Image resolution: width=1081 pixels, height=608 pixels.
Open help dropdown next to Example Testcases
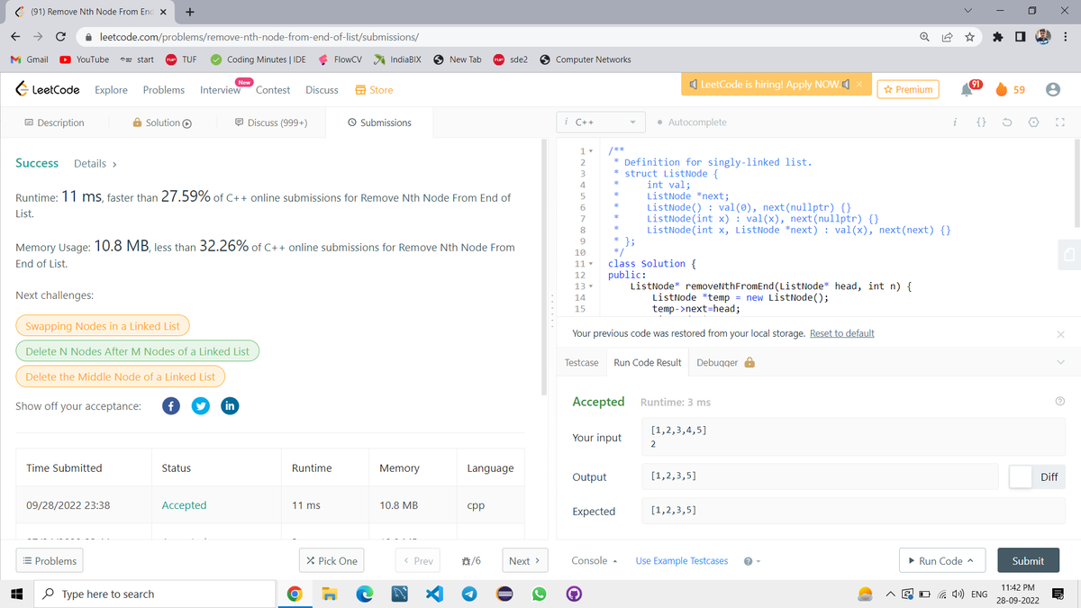click(750, 561)
